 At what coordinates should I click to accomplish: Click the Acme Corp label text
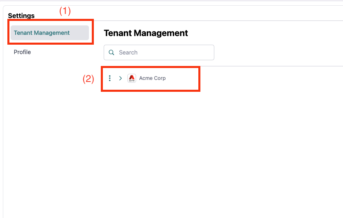coord(152,78)
